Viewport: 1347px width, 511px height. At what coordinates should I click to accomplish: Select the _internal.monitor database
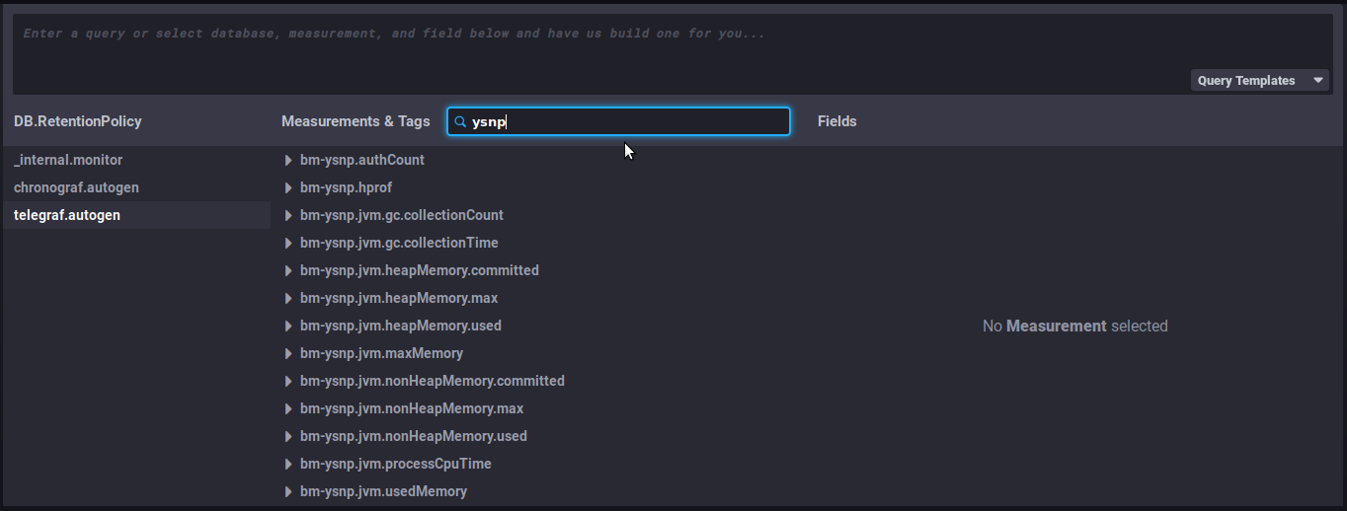pyautogui.click(x=68, y=160)
